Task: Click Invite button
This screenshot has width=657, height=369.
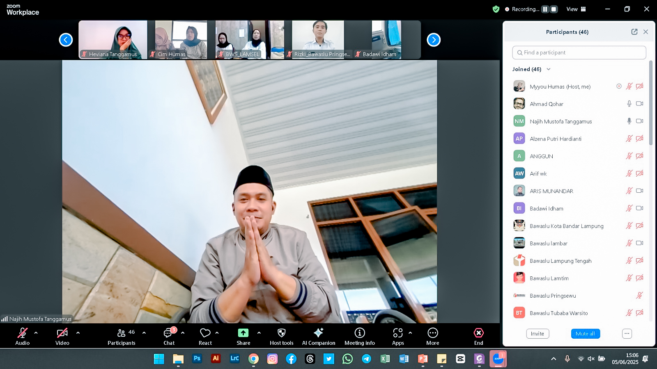Action: pyautogui.click(x=538, y=334)
